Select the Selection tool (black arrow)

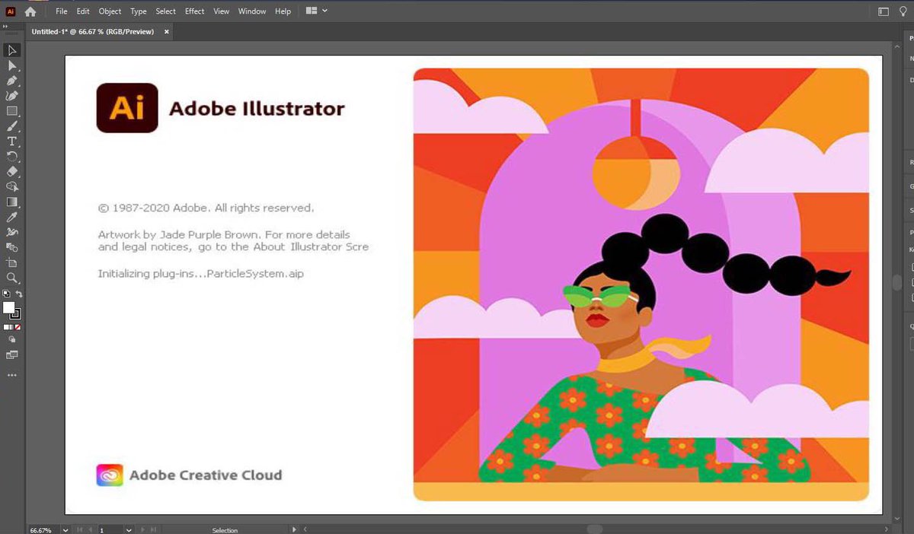(12, 50)
